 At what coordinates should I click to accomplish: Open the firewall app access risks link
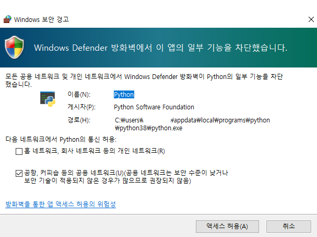[61, 204]
